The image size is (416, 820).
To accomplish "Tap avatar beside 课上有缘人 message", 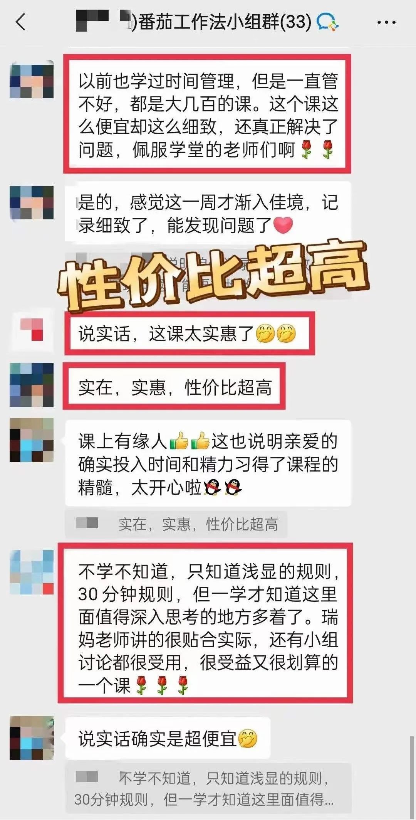I will 32,440.
